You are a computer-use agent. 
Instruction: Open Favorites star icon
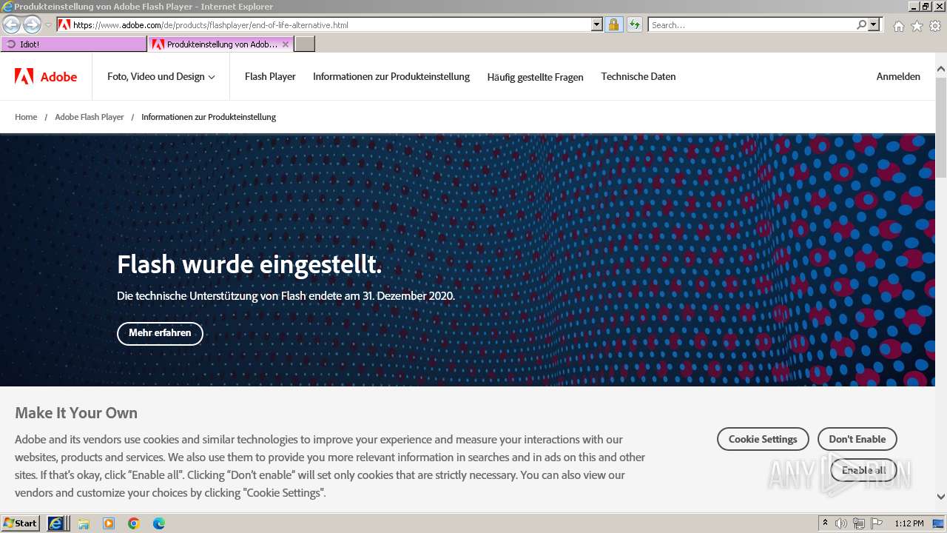917,26
